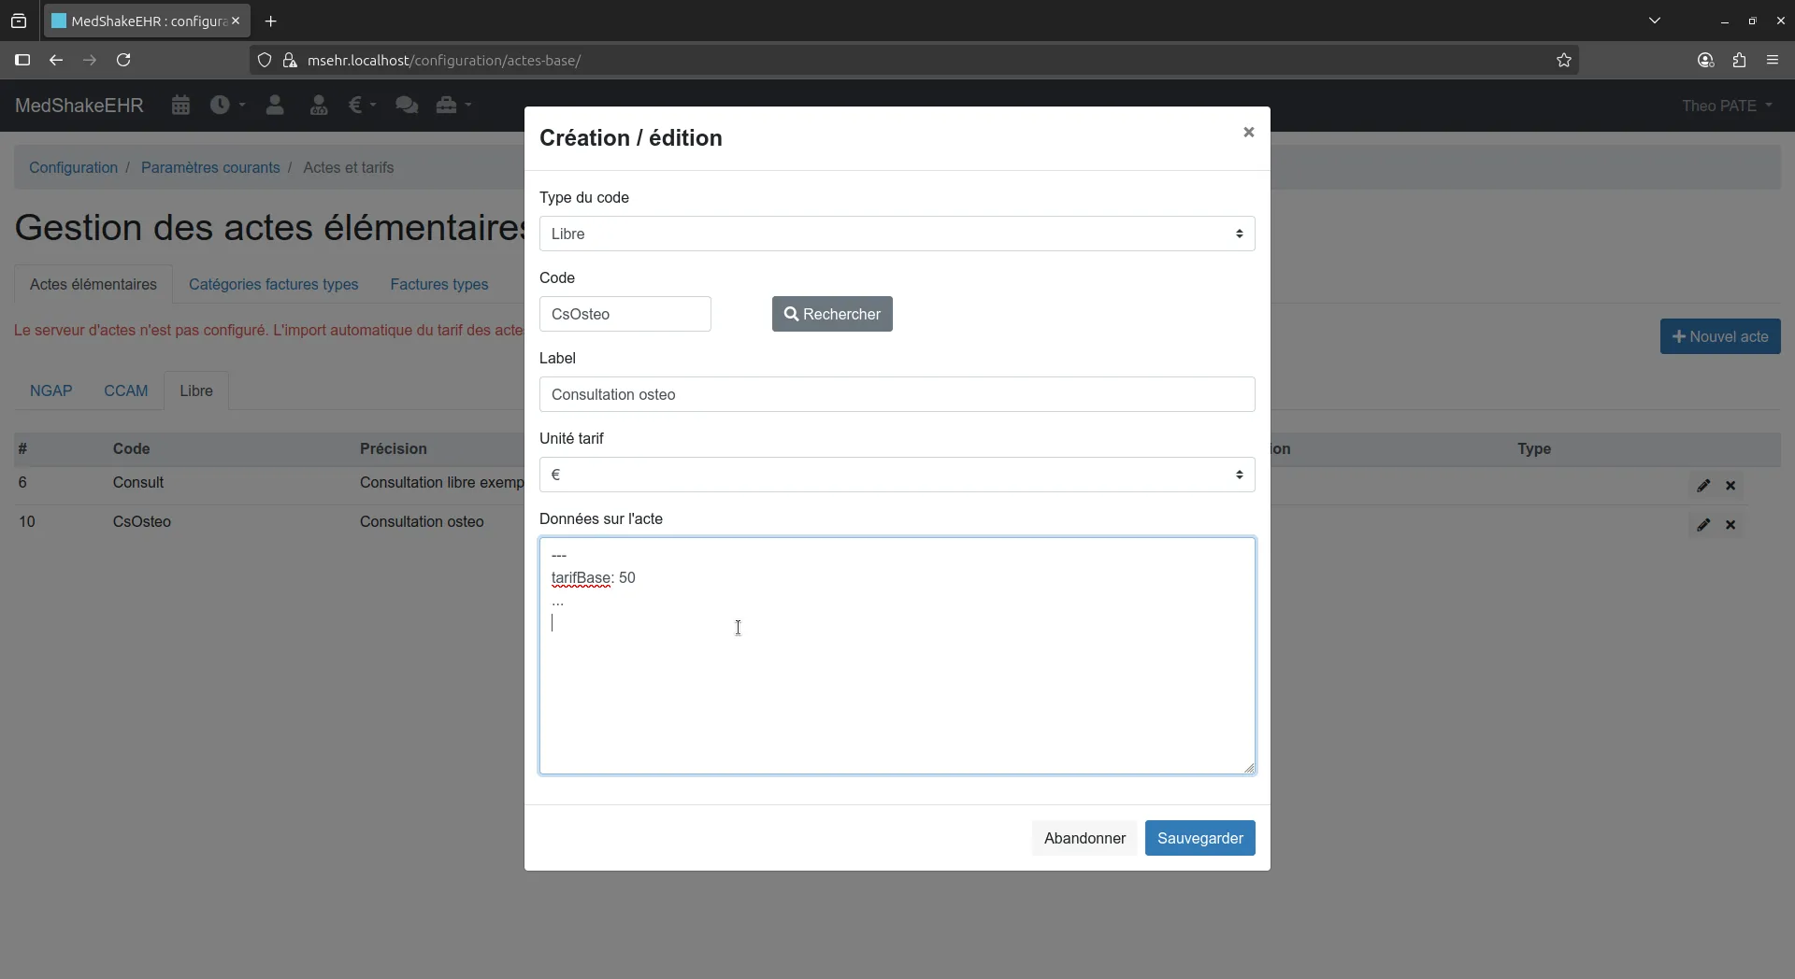The width and height of the screenshot is (1795, 979).
Task: Expand the toolbox icon dropdown menu
Action: click(x=453, y=105)
